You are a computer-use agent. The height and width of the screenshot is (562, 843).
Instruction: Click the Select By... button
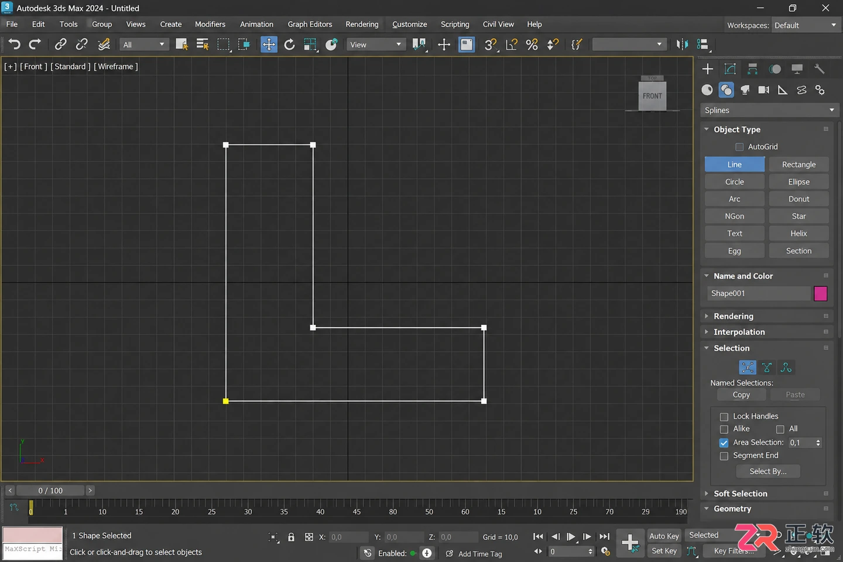pos(767,471)
